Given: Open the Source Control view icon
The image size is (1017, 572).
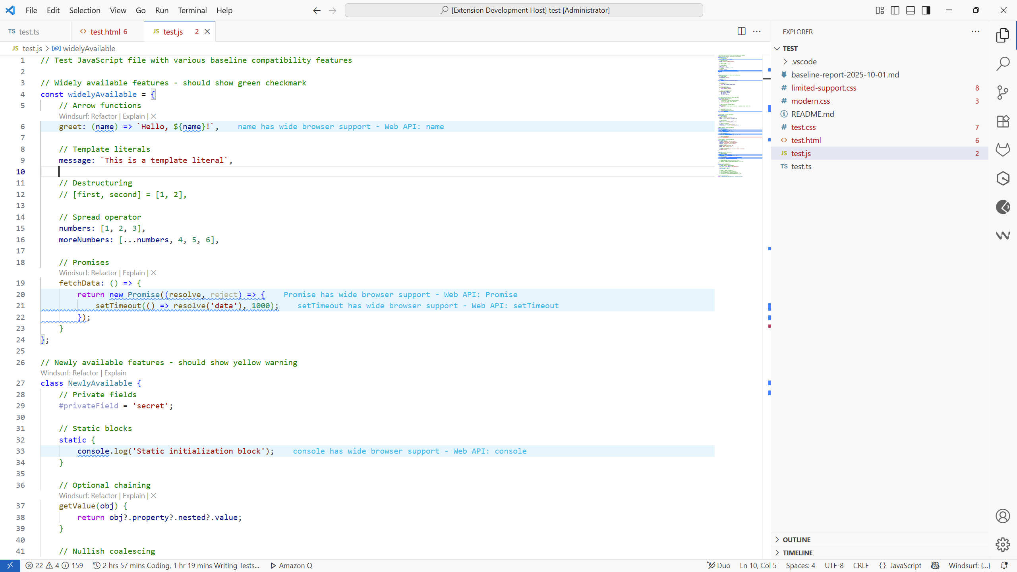Looking at the screenshot, I should coord(1003,93).
